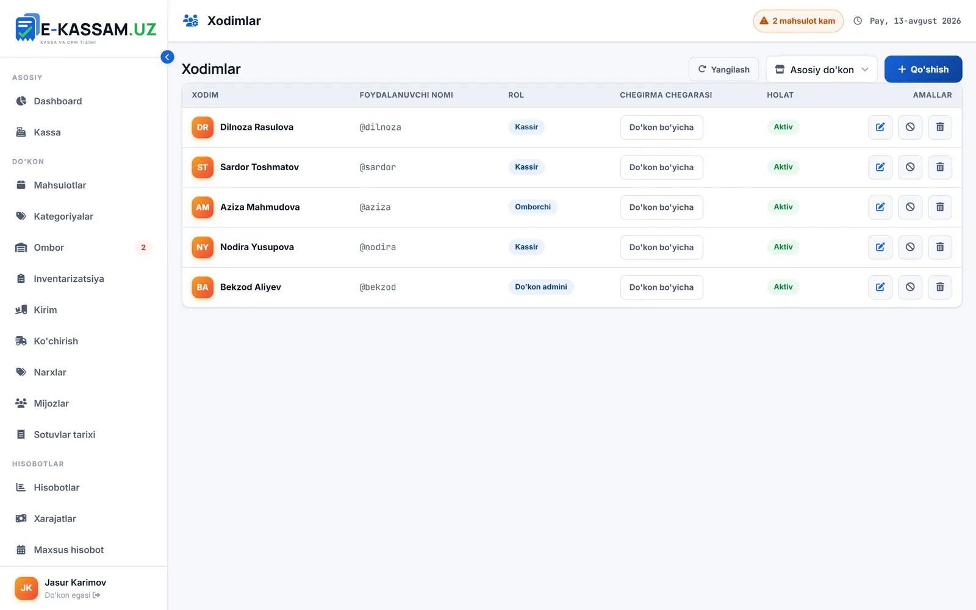
Task: Block Sardor Toshmatov's account
Action: [x=910, y=167]
